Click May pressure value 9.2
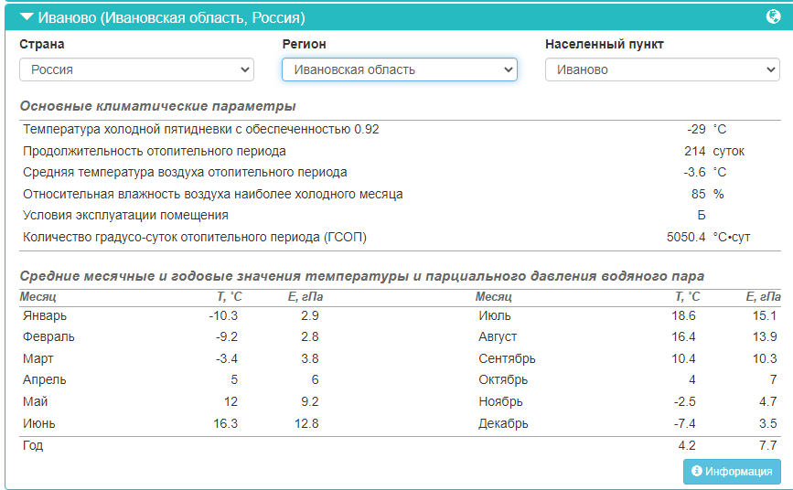The width and height of the screenshot is (793, 490). tap(310, 401)
